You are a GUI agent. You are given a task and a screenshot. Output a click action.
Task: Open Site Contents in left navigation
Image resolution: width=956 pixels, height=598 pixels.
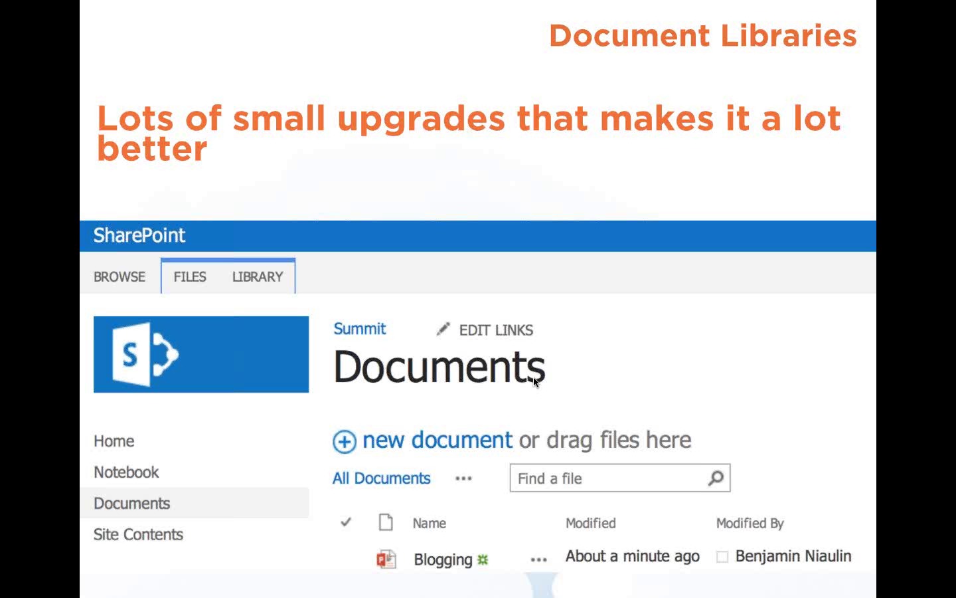click(138, 534)
